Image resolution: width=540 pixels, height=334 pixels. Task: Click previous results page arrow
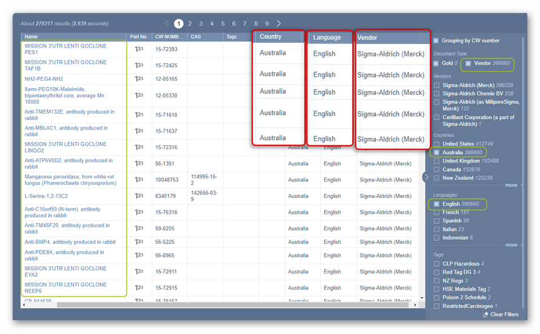point(167,24)
